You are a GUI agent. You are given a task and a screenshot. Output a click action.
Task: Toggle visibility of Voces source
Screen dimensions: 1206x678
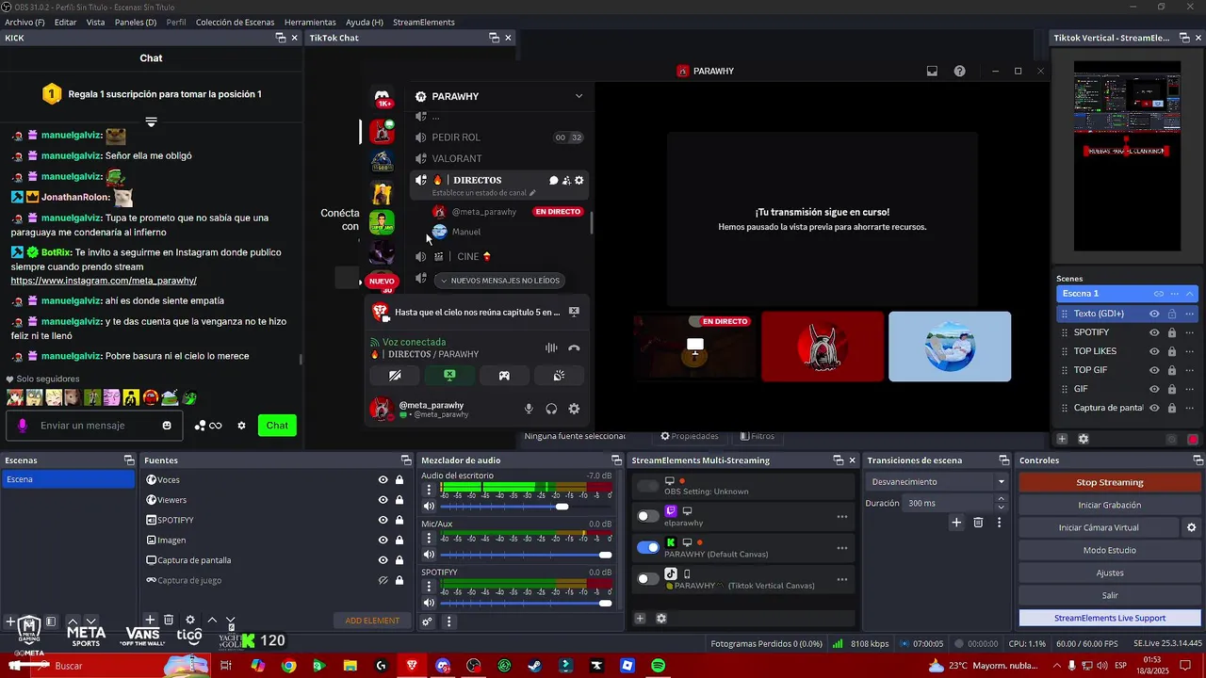383,479
